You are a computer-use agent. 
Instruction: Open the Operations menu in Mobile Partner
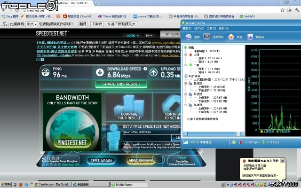(199, 28)
